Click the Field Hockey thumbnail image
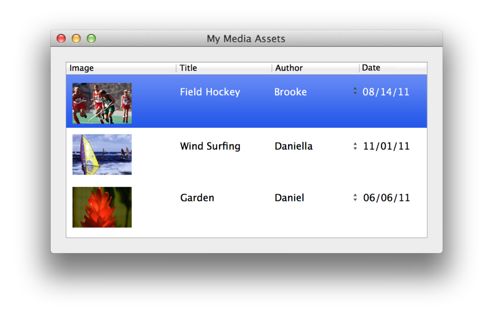Viewport: 500px width, 309px height. click(102, 103)
